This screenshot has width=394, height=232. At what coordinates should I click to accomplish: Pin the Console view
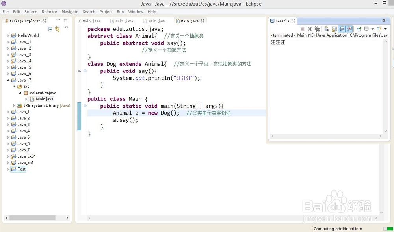[359, 29]
